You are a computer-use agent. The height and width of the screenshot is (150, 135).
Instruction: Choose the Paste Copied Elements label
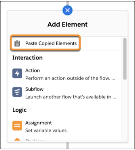pos(51,43)
